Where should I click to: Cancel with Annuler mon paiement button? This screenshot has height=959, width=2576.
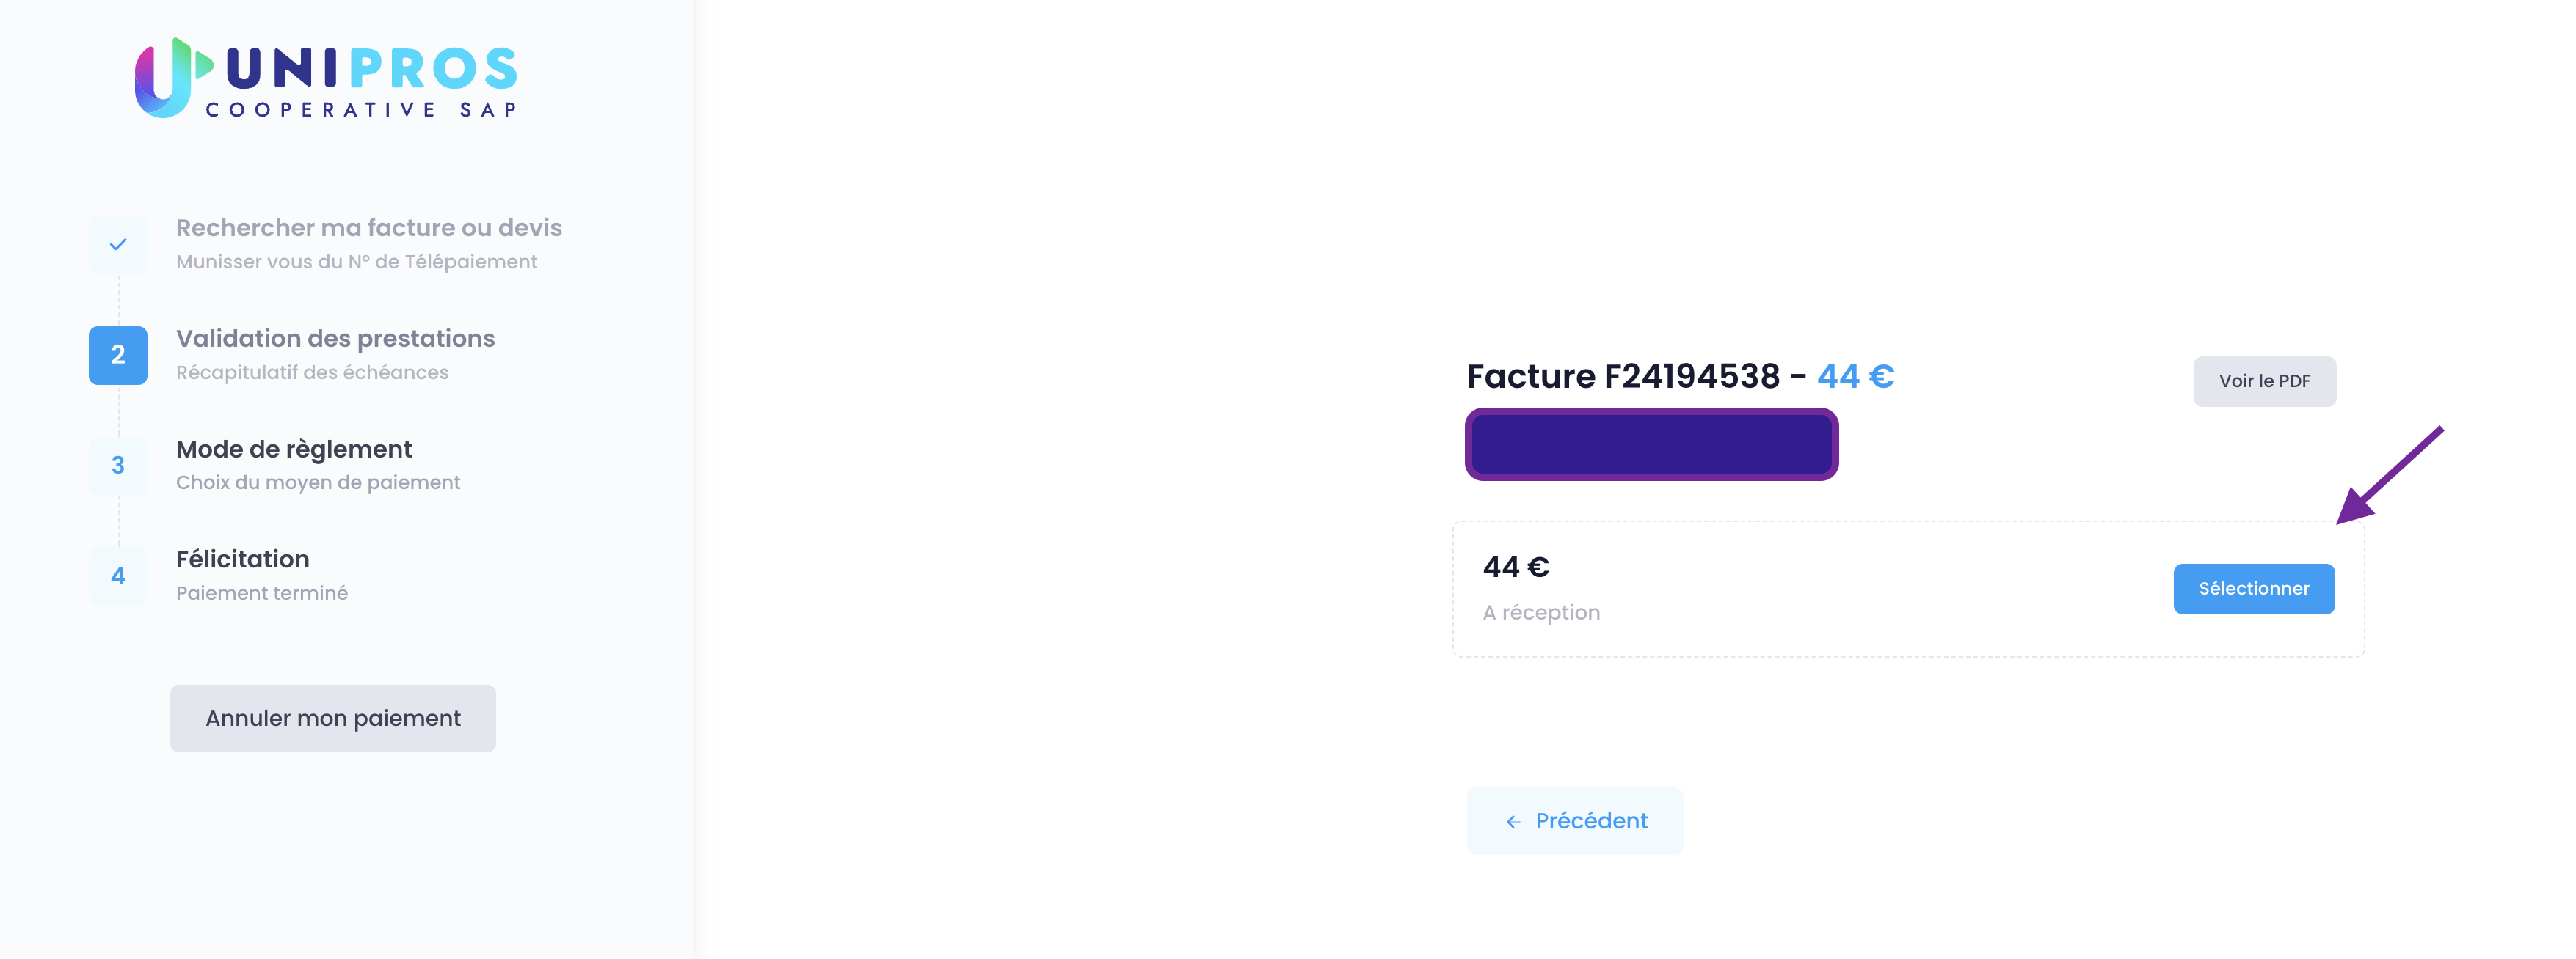[x=333, y=719]
